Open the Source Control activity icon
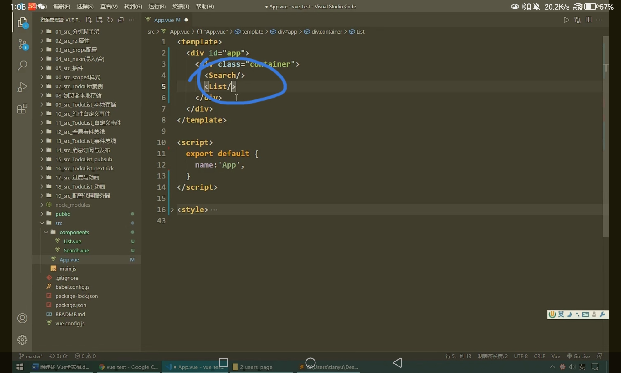621x373 pixels. point(22,44)
